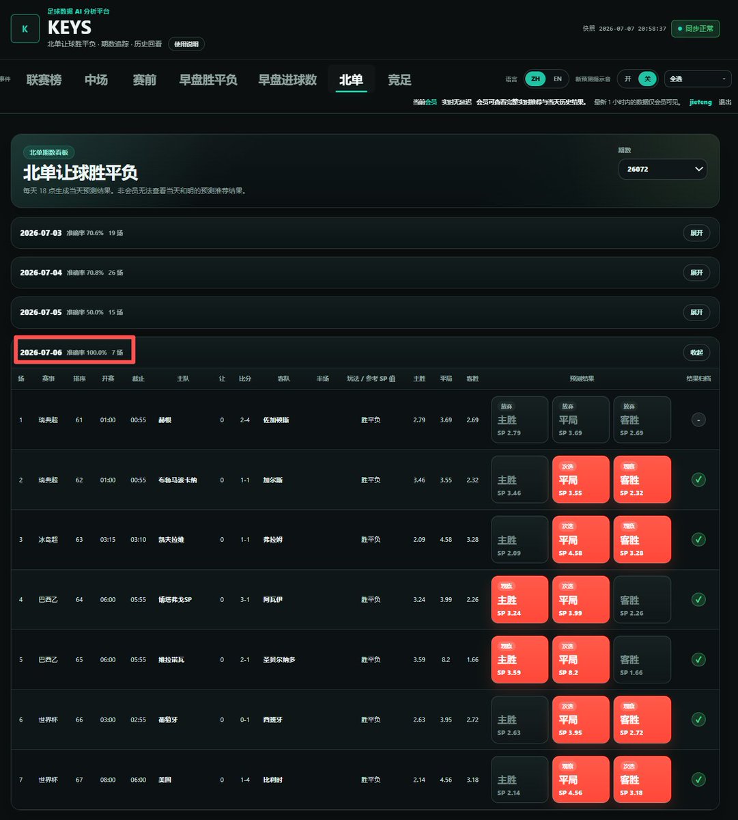Click the score 1-4 in the 美国 row
Screen dimensions: 738x820
click(x=244, y=780)
